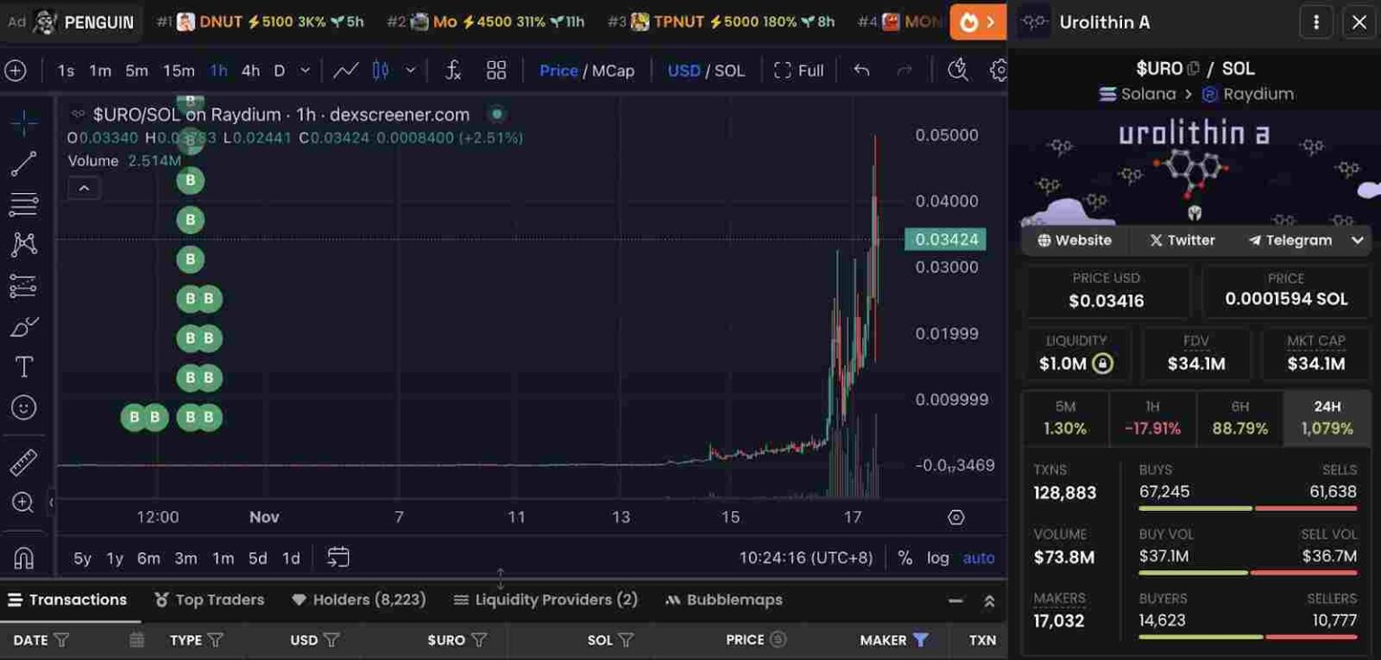1381x660 pixels.
Task: Switch the chart to line style
Action: (x=346, y=70)
